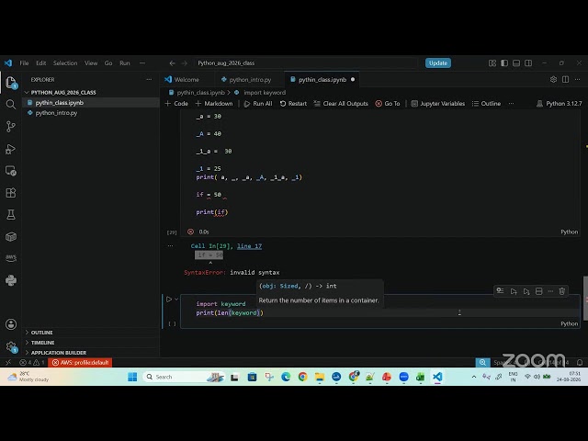588x441 pixels.
Task: Click Go To in notebook toolbar
Action: [x=388, y=104]
